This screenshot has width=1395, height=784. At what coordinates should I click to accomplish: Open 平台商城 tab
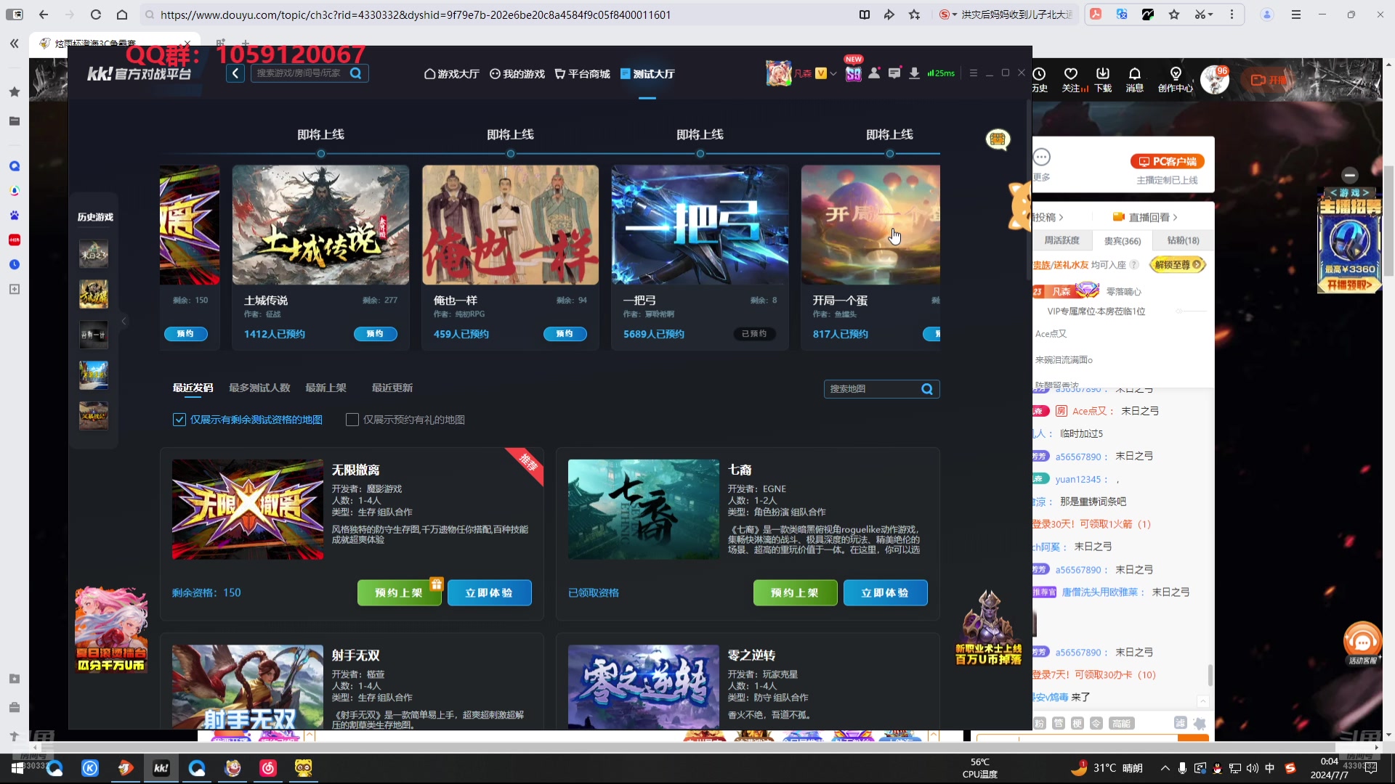582,74
